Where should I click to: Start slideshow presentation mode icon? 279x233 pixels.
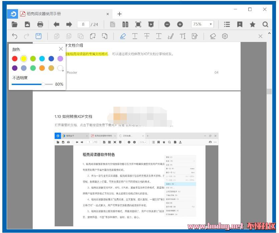click(x=151, y=24)
